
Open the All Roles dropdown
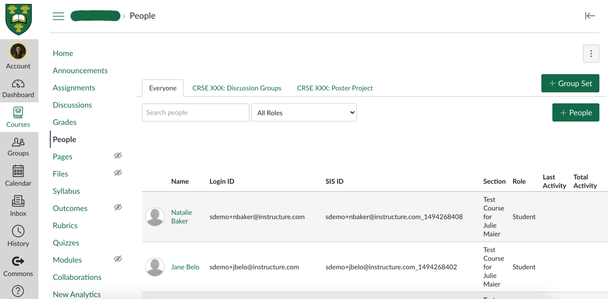tap(304, 112)
